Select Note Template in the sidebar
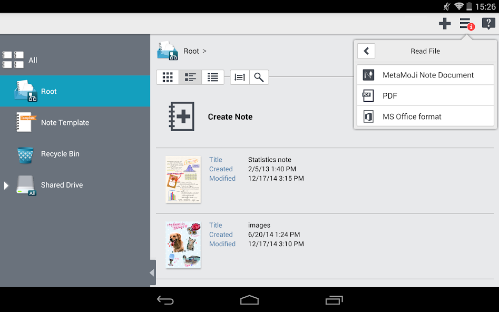Screen dimensions: 499x312 (64, 123)
